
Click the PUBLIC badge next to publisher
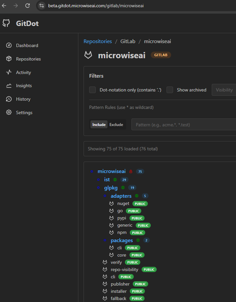tap(140, 284)
